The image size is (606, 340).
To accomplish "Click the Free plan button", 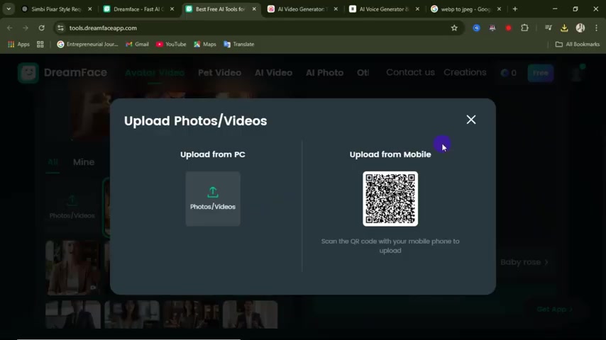I will 540,73.
